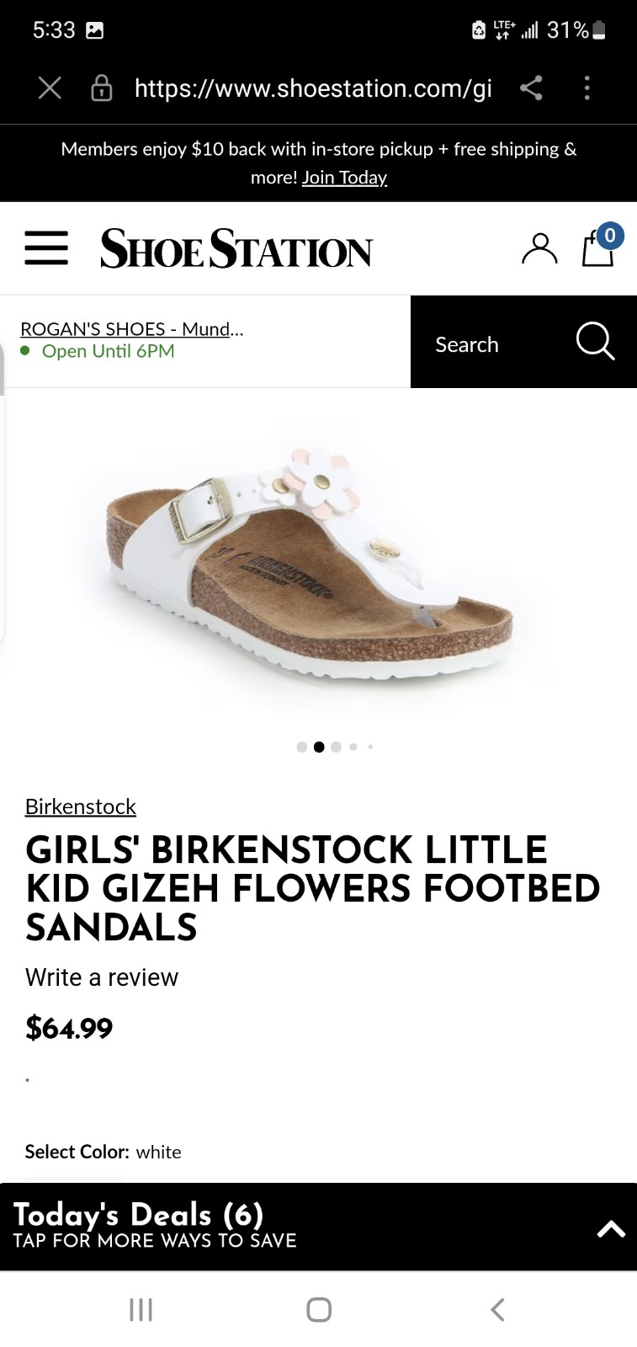
Task: Close the browser tab with X
Action: [x=50, y=88]
